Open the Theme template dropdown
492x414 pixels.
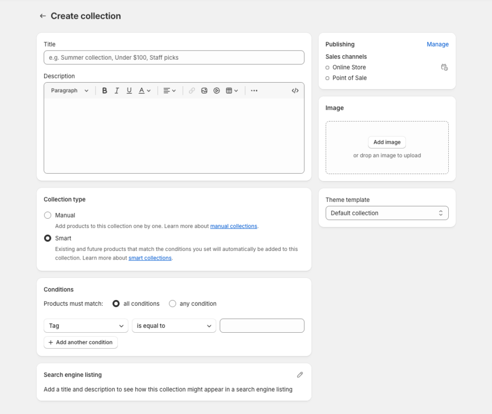click(x=387, y=213)
